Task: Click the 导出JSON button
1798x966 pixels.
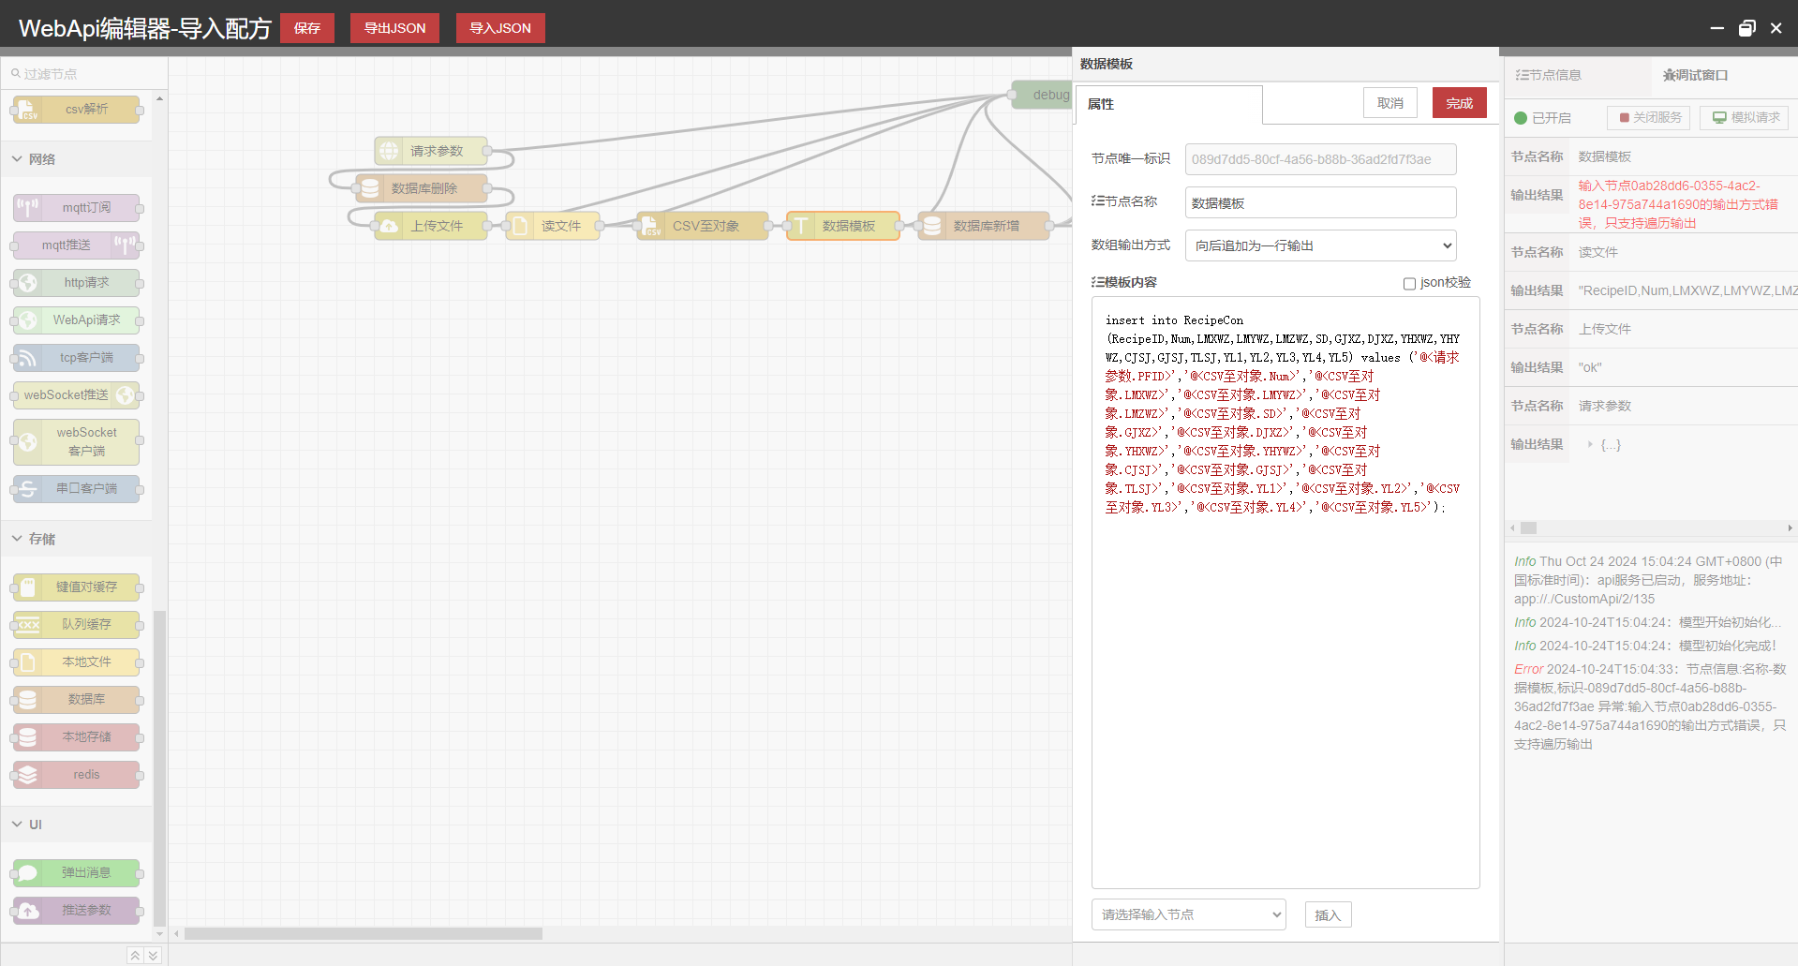Action: [394, 28]
